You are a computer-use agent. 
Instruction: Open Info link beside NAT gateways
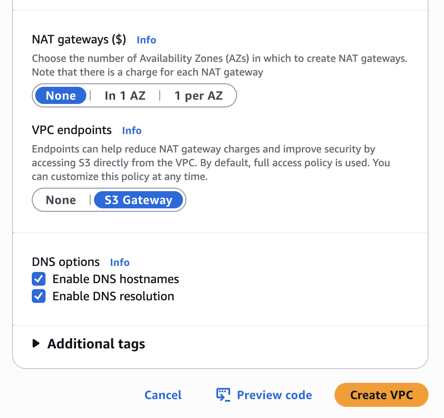pos(146,40)
